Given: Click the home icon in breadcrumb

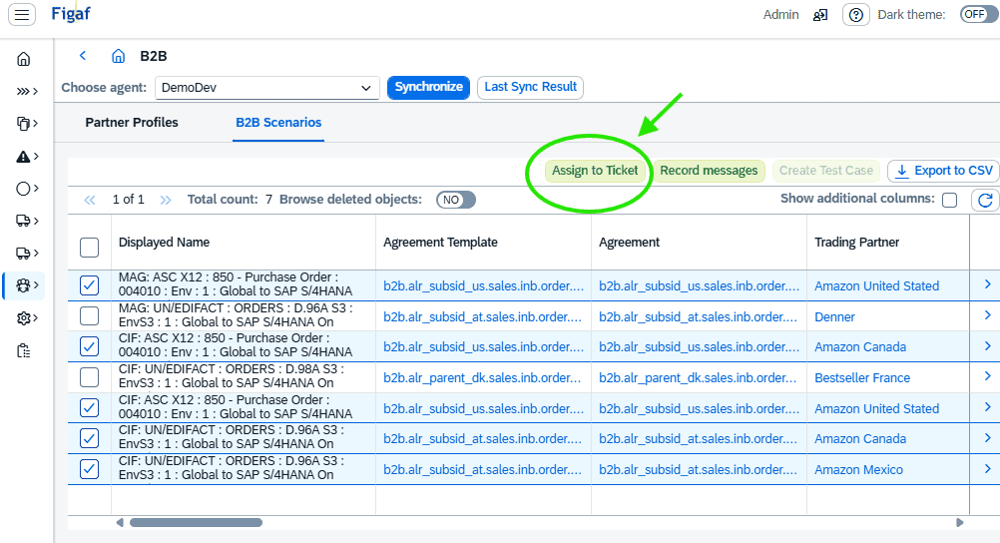Looking at the screenshot, I should point(118,56).
